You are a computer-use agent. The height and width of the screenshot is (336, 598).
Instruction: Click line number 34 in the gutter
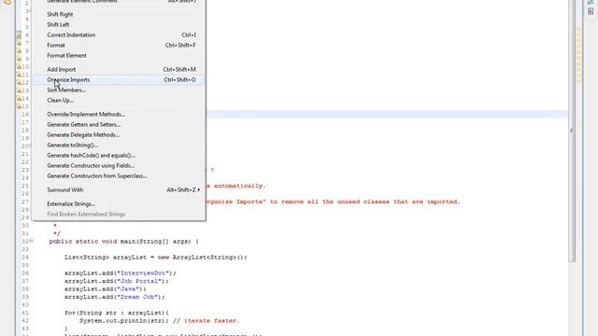coord(25,258)
